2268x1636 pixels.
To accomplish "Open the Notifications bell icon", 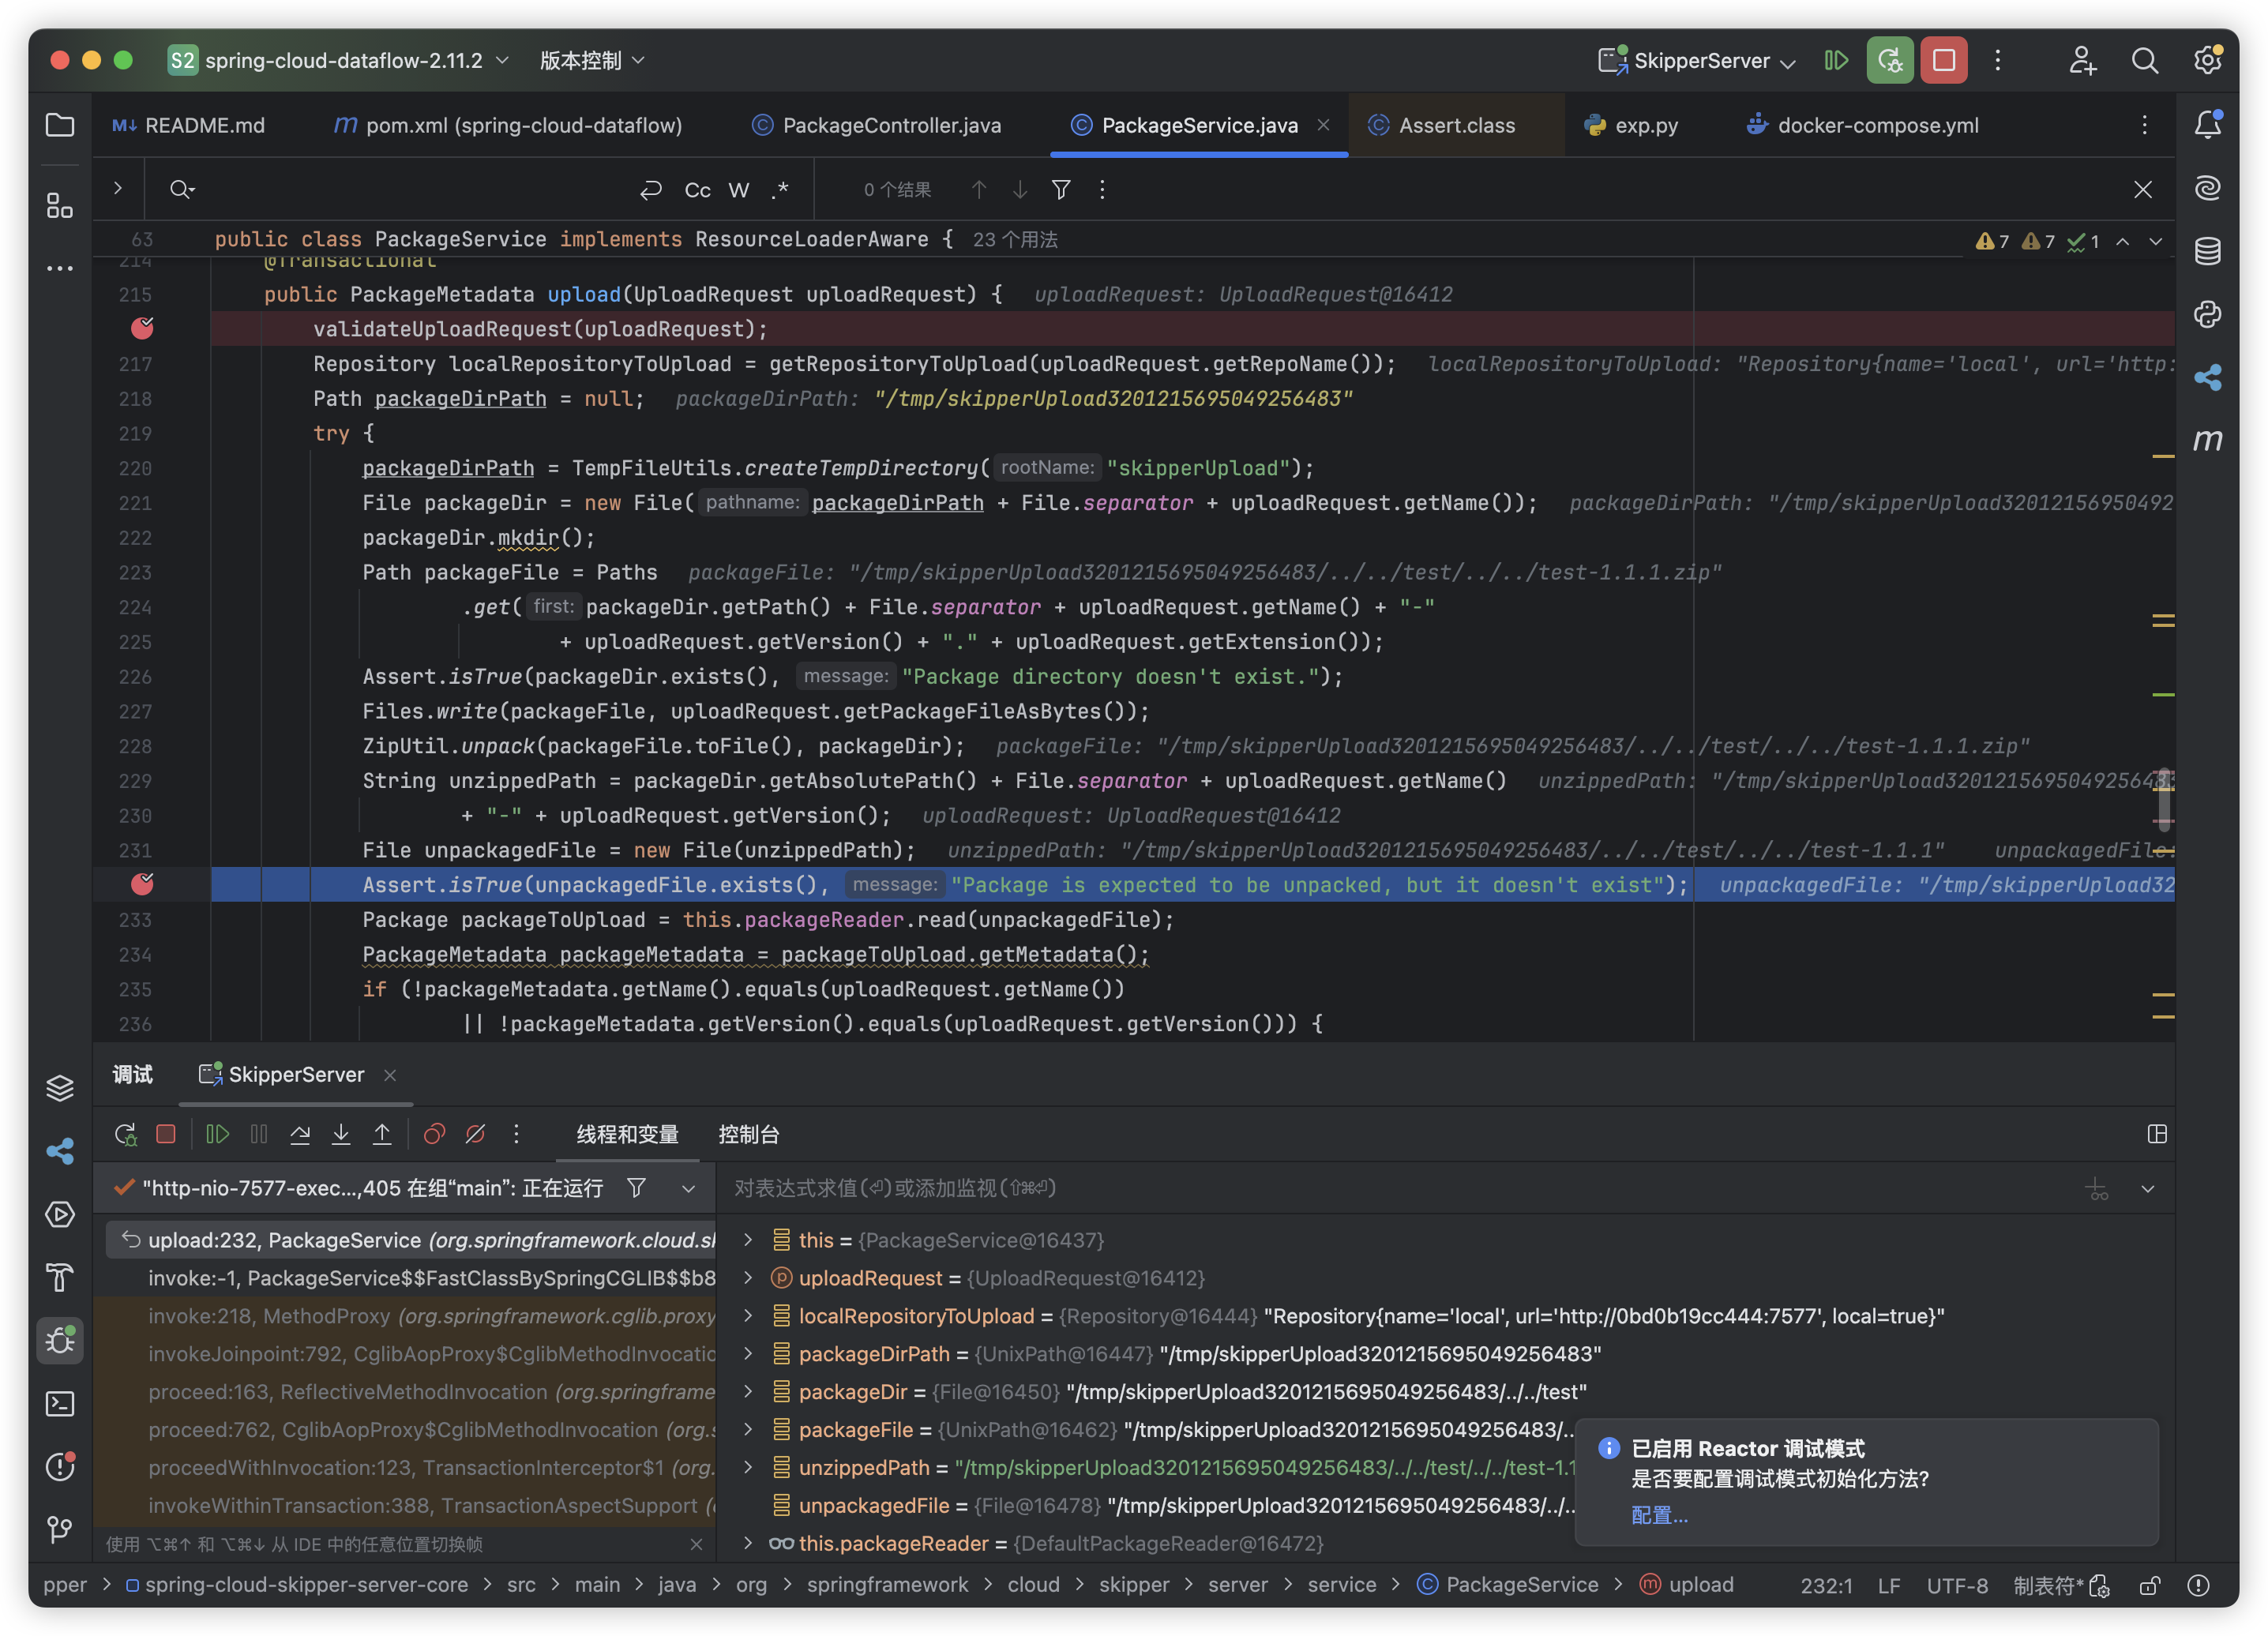I will (x=2208, y=124).
